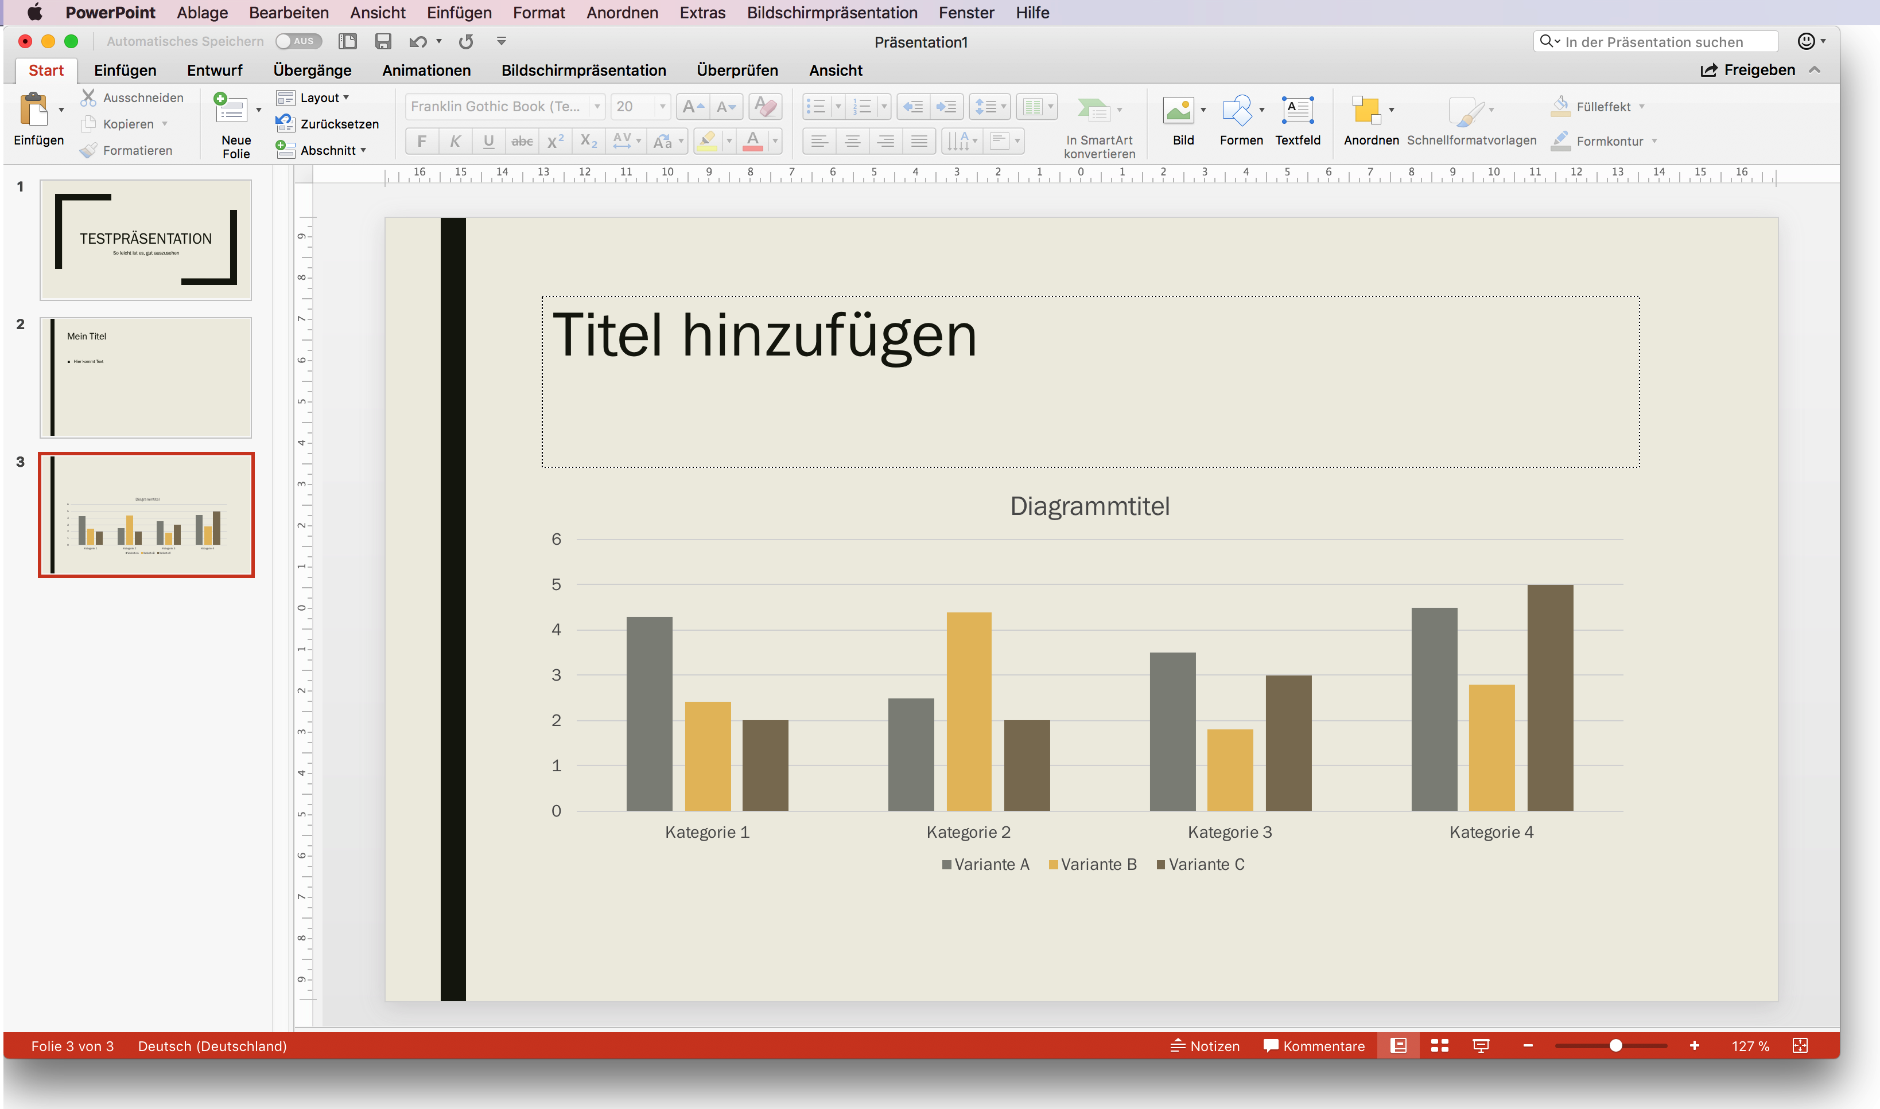
Task: Click the undo arrow icon
Action: coord(418,42)
